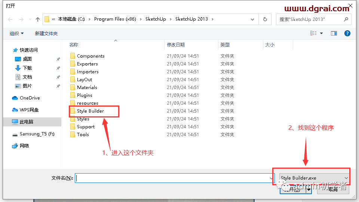This screenshot has width=359, height=202.
Task: Select the Components folder
Action: (x=90, y=56)
